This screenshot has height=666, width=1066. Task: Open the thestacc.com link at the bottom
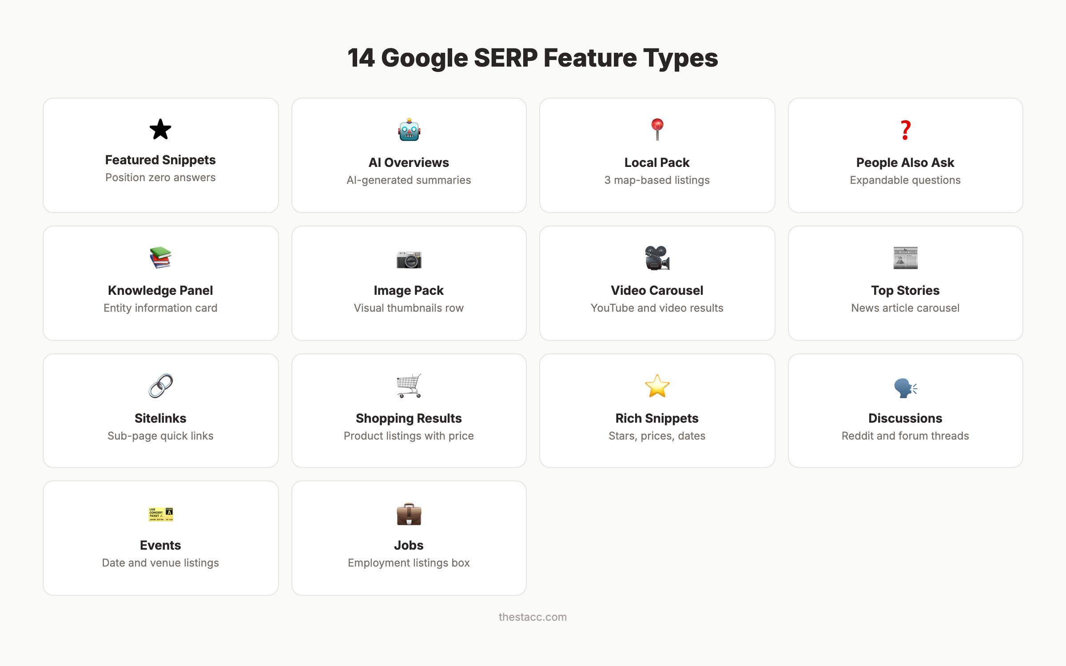coord(533,617)
